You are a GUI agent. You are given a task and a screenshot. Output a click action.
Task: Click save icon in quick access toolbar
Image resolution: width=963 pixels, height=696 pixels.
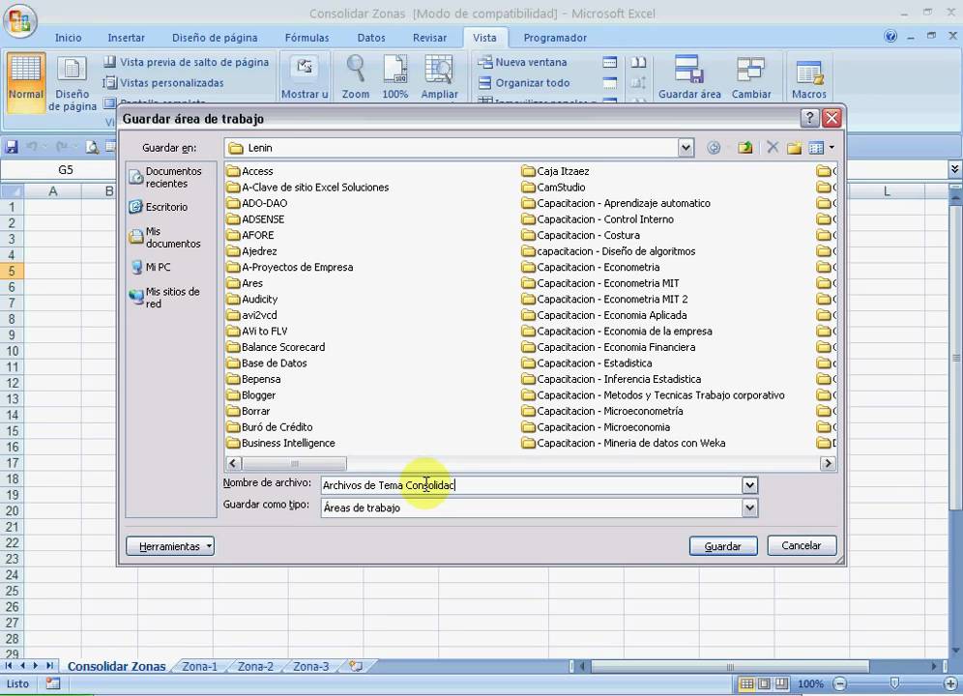(x=11, y=147)
